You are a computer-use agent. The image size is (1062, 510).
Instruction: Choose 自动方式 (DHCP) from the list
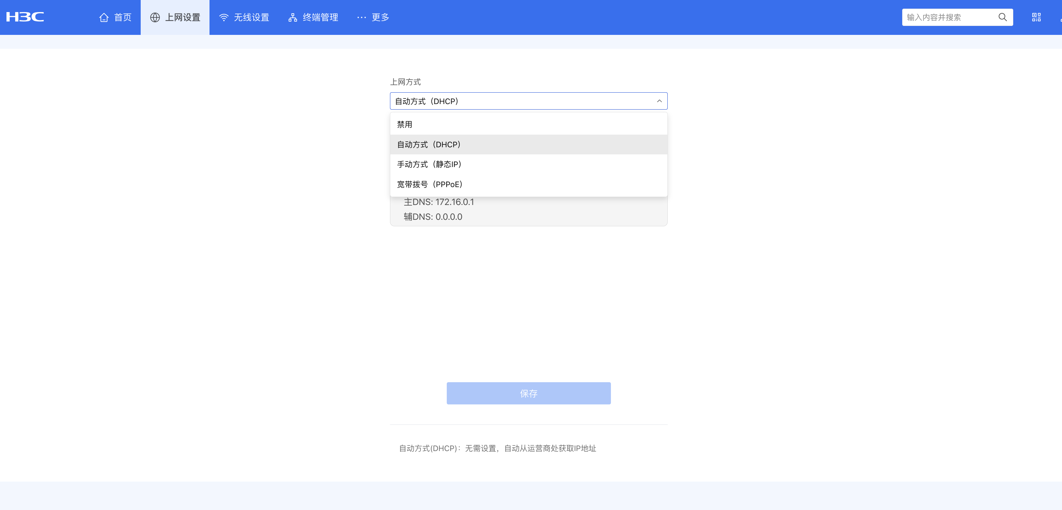pos(428,144)
